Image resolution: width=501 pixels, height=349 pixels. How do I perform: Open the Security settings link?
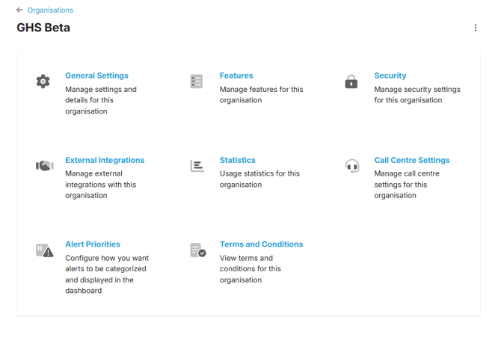(x=390, y=75)
